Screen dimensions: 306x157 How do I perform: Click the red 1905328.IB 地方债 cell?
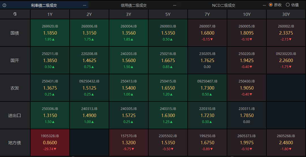50,142
